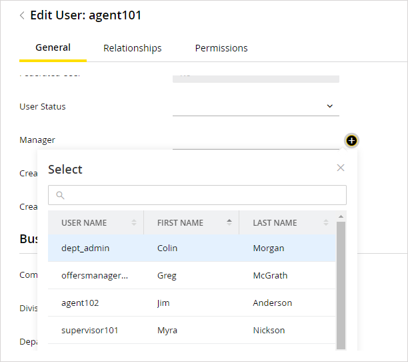Viewport: 408px width, 362px height.
Task: Select the offersmanager... user row
Action: pyautogui.click(x=192, y=275)
